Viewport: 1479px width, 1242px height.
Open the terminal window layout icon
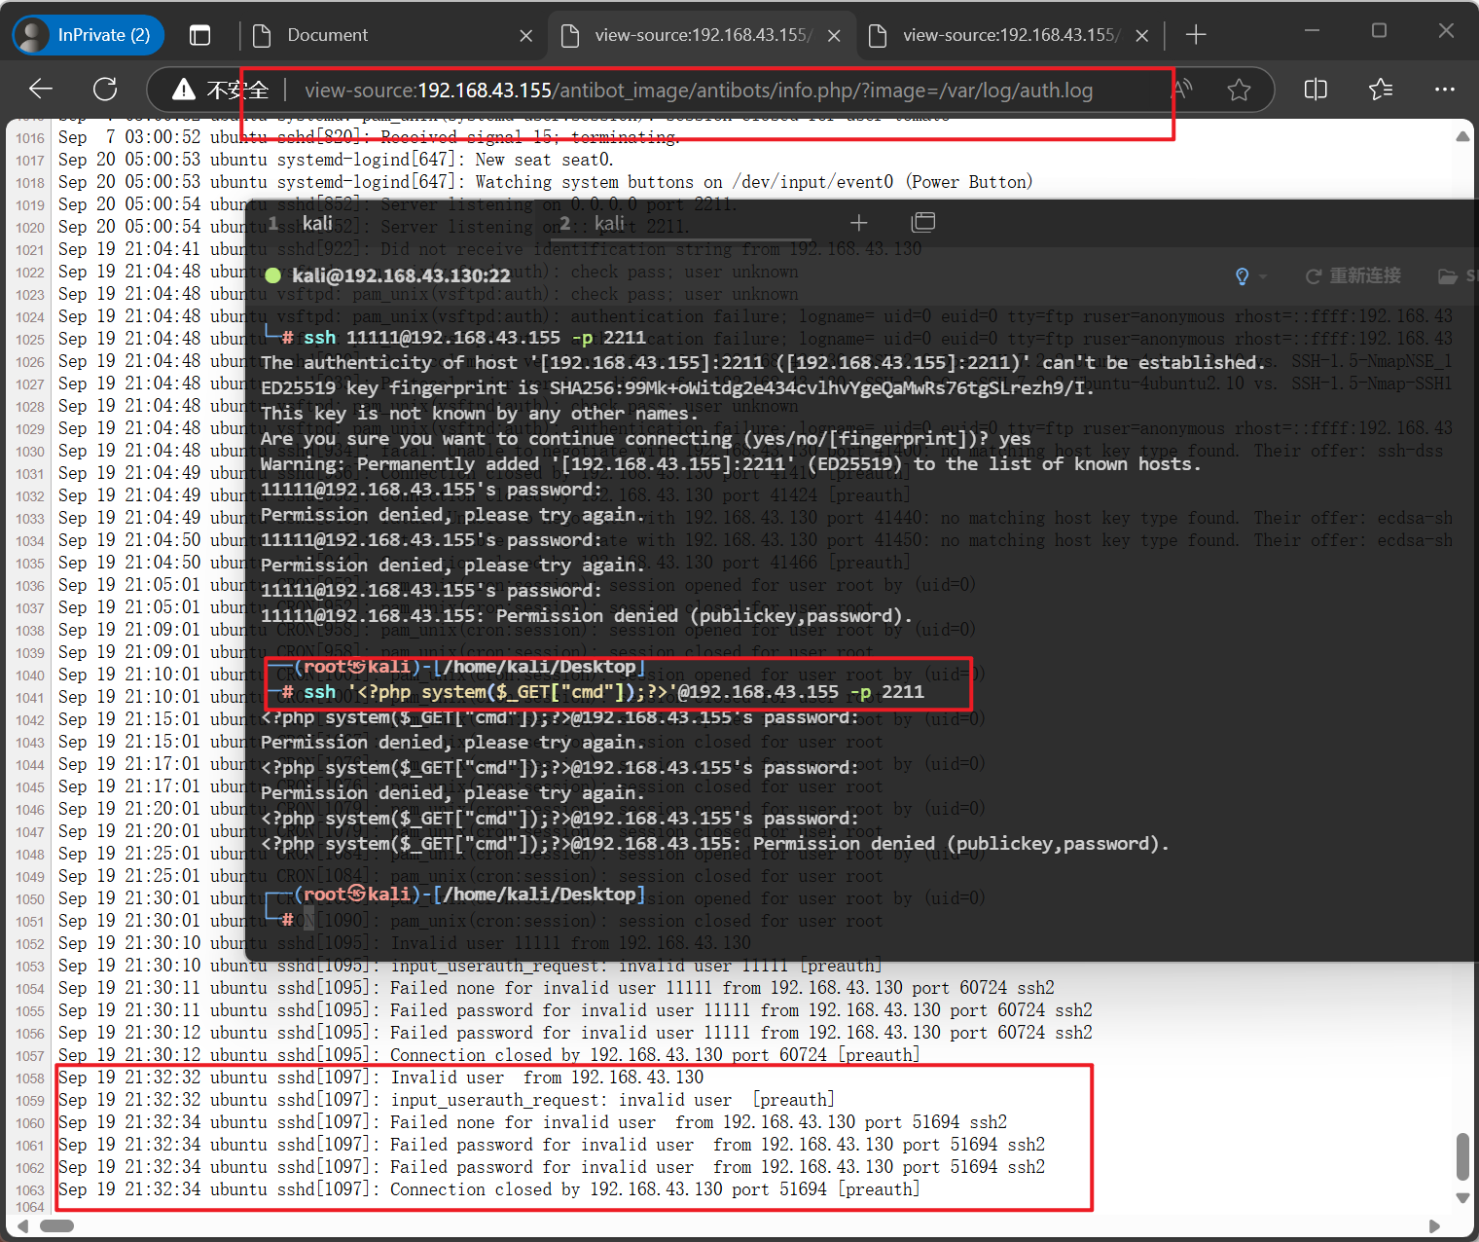pyautogui.click(x=923, y=223)
